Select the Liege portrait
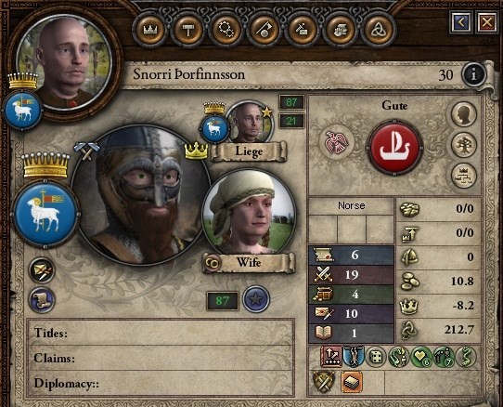Image resolution: width=503 pixels, height=407 pixels. tap(250, 122)
